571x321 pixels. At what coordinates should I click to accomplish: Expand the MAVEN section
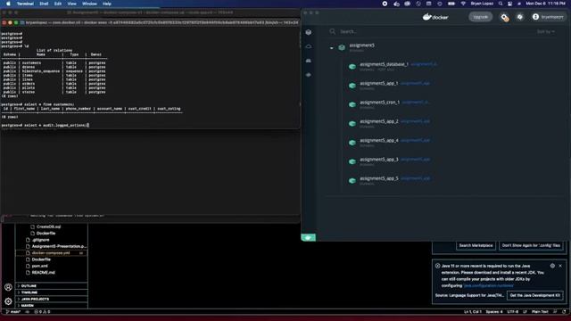[x=51, y=306]
